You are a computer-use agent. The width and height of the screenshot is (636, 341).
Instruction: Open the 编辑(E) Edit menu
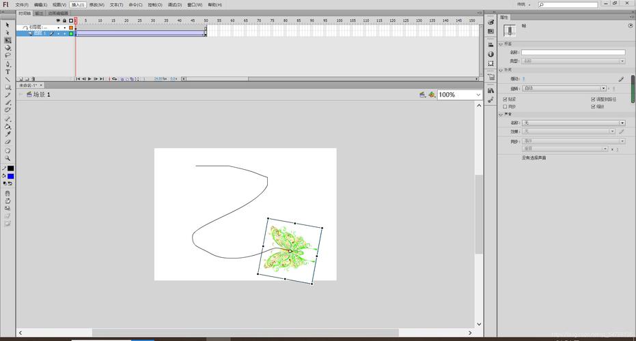click(40, 5)
